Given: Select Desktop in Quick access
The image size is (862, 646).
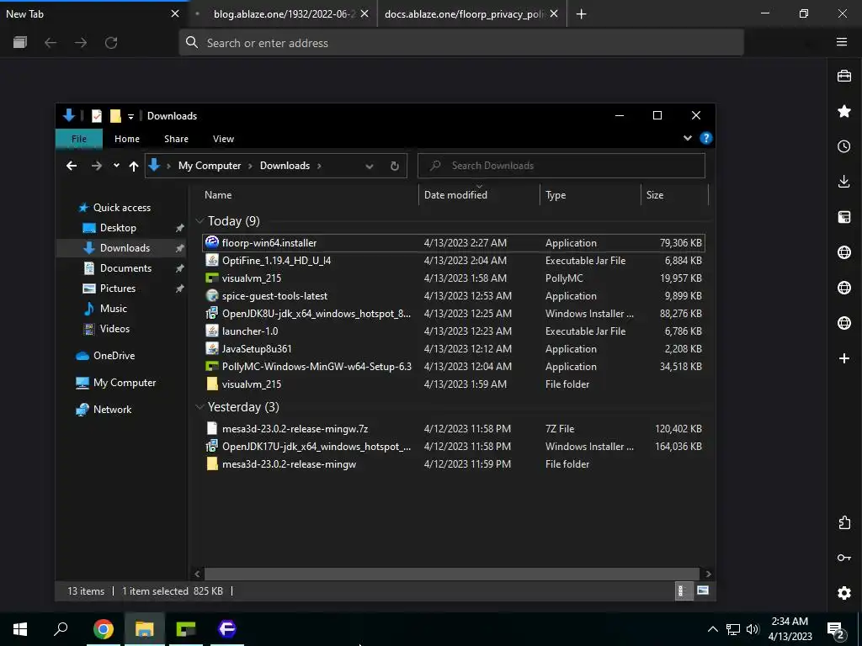Looking at the screenshot, I should coord(118,228).
